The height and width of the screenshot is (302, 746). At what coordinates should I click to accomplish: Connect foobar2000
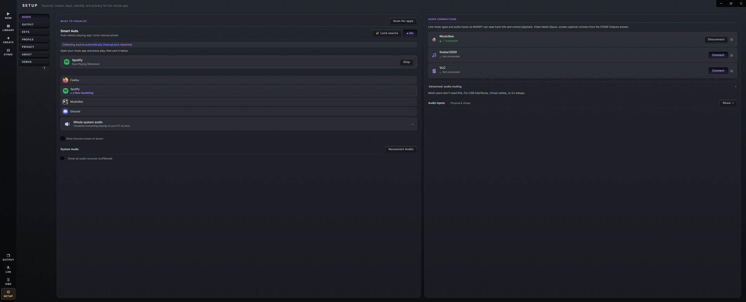(x=718, y=55)
